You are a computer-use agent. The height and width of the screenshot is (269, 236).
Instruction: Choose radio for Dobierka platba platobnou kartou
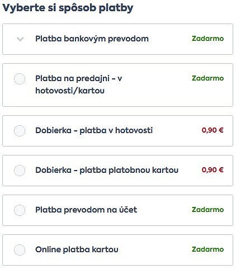pos(20,171)
